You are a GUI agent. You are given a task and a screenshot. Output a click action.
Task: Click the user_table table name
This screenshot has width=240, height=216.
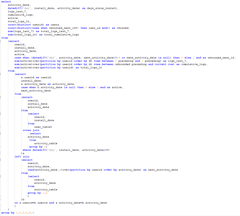[43, 127]
